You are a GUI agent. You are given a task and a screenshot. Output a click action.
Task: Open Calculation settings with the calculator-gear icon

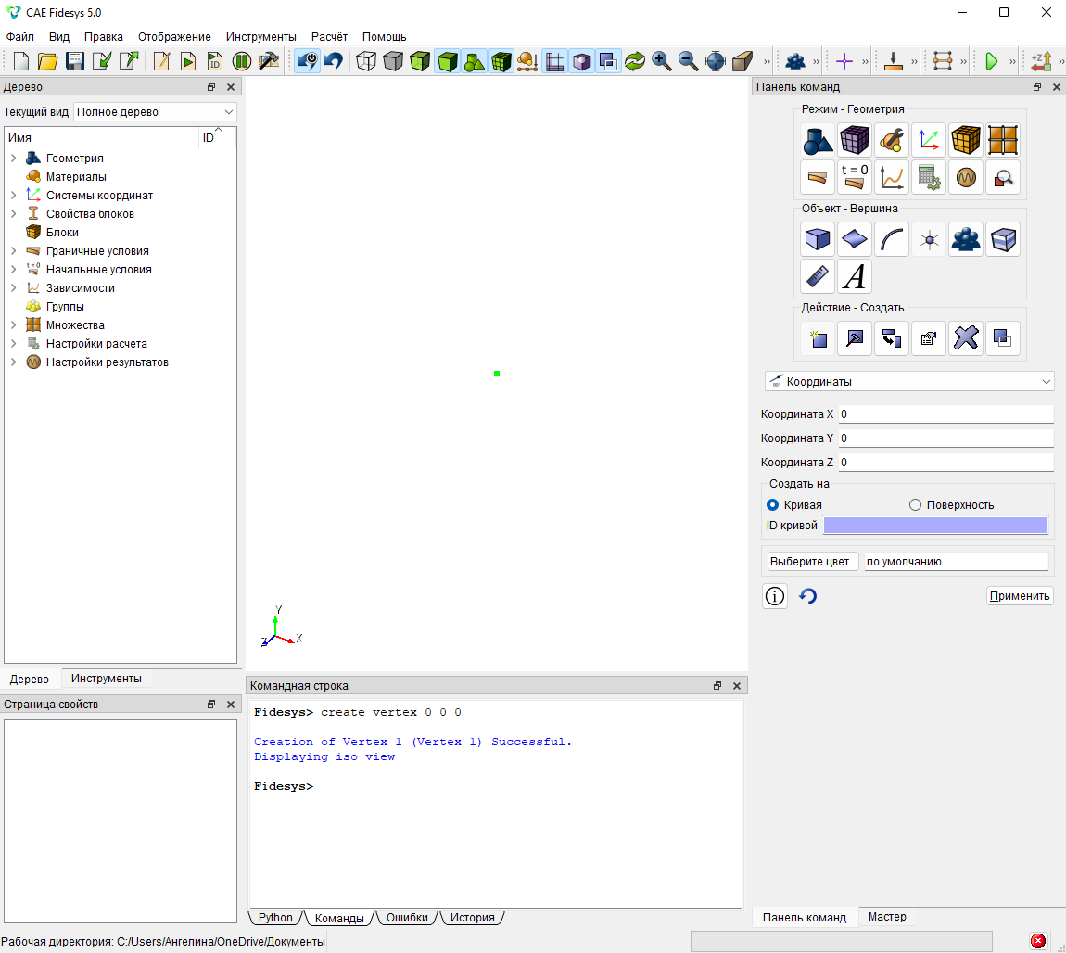coord(929,177)
